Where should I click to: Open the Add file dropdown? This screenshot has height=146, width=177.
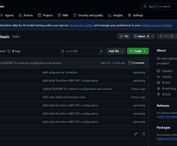pyautogui.click(x=116, y=51)
